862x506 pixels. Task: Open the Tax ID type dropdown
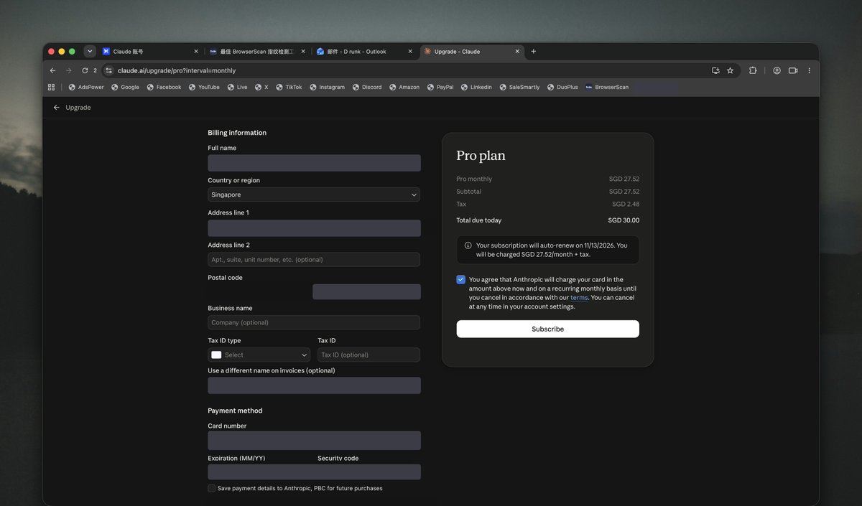pyautogui.click(x=259, y=355)
